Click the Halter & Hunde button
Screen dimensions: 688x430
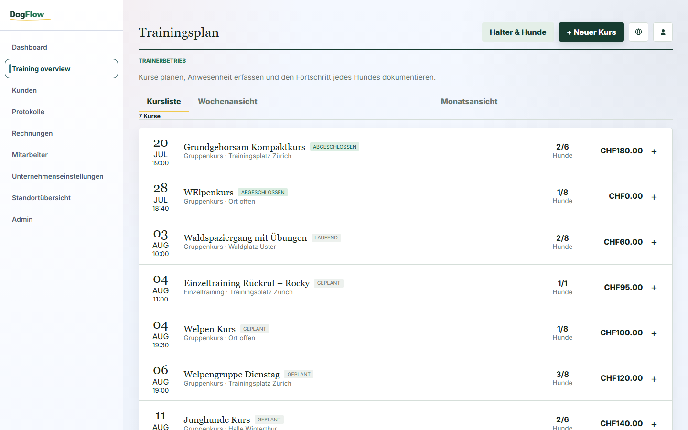[518, 32]
